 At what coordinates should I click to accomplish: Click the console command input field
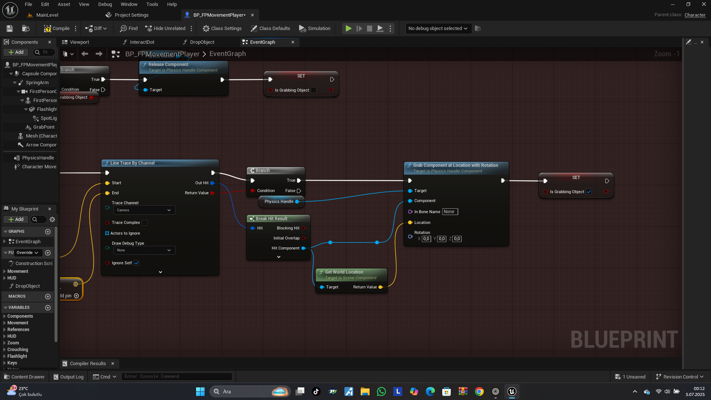[x=177, y=377]
